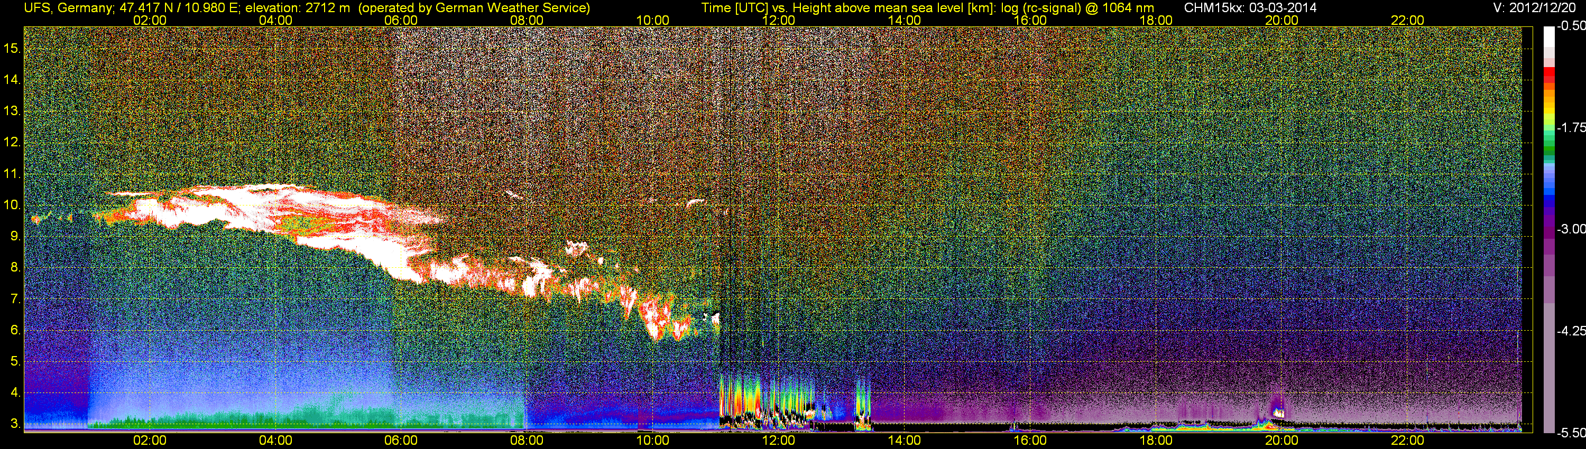Pick the "4." height tick label

[16, 392]
